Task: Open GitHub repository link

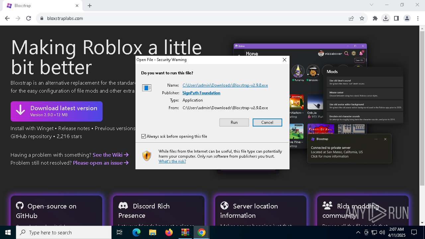Action: (x=31, y=136)
